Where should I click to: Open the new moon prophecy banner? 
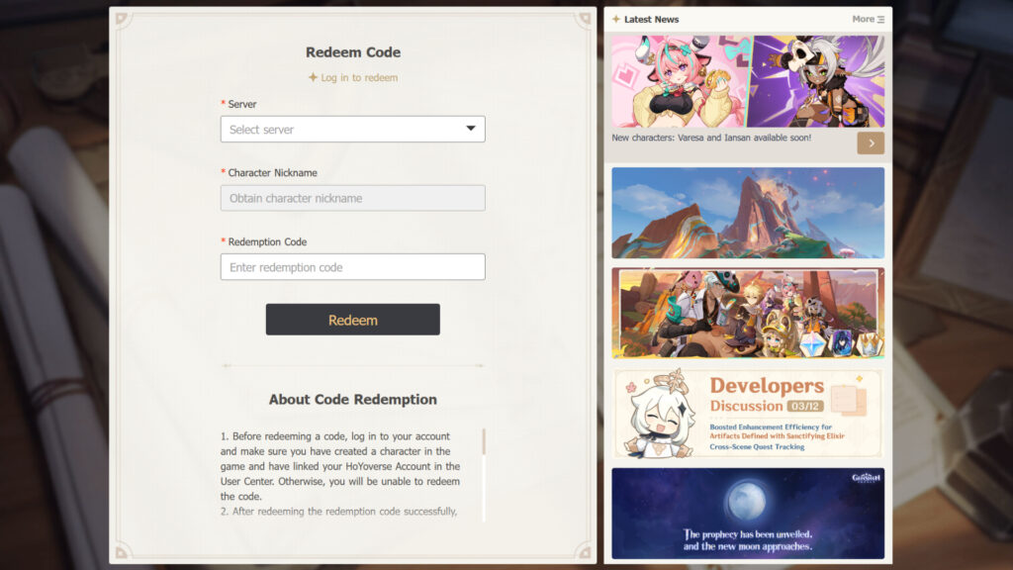pyautogui.click(x=747, y=512)
